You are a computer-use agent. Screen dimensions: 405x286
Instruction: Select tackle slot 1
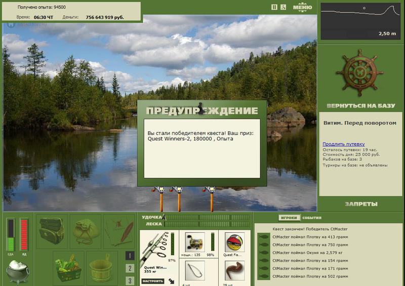[x=130, y=256]
